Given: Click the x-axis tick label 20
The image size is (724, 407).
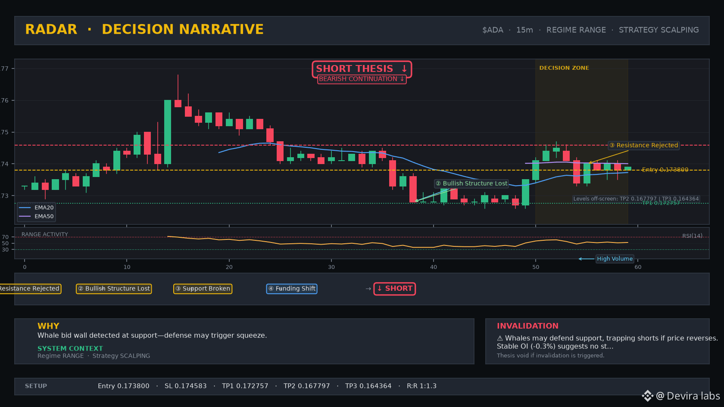Looking at the screenshot, I should click(x=229, y=267).
